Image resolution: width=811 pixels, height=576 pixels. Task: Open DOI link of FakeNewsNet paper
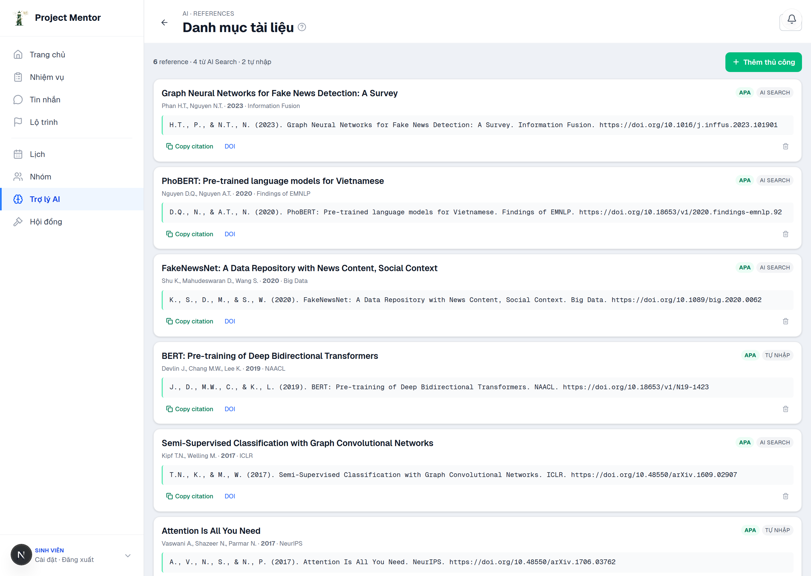(x=230, y=321)
